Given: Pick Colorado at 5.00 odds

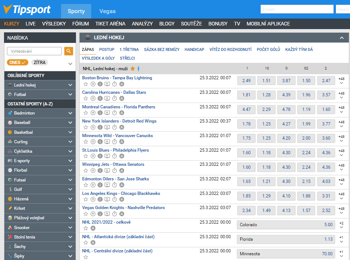Looking at the screenshot, I should 286,225.
